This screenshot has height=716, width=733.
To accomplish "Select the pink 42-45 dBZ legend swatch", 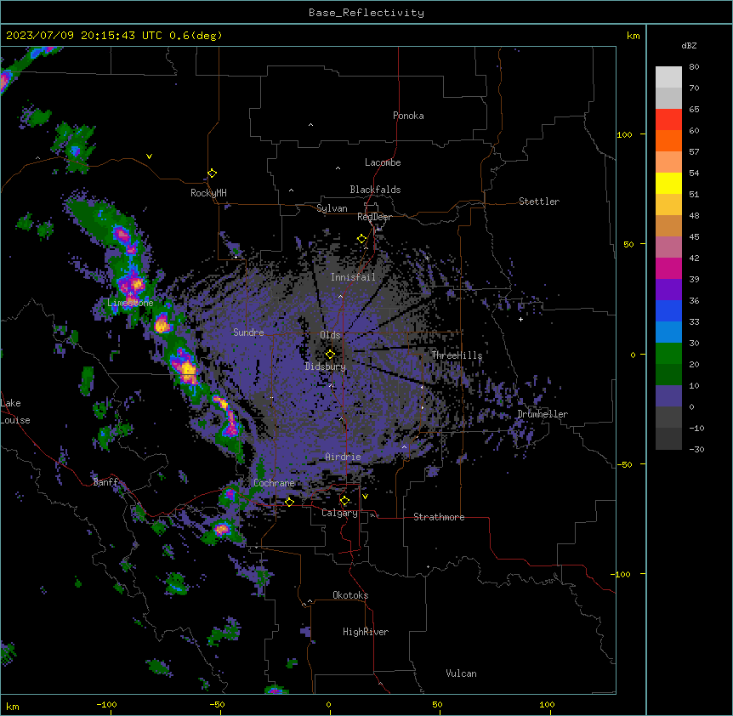I will [x=668, y=247].
